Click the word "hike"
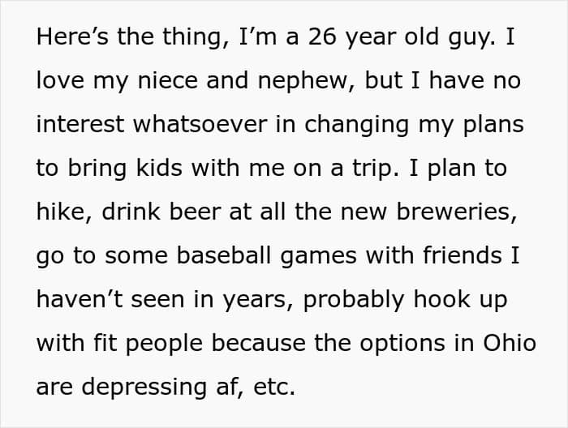 (61, 212)
